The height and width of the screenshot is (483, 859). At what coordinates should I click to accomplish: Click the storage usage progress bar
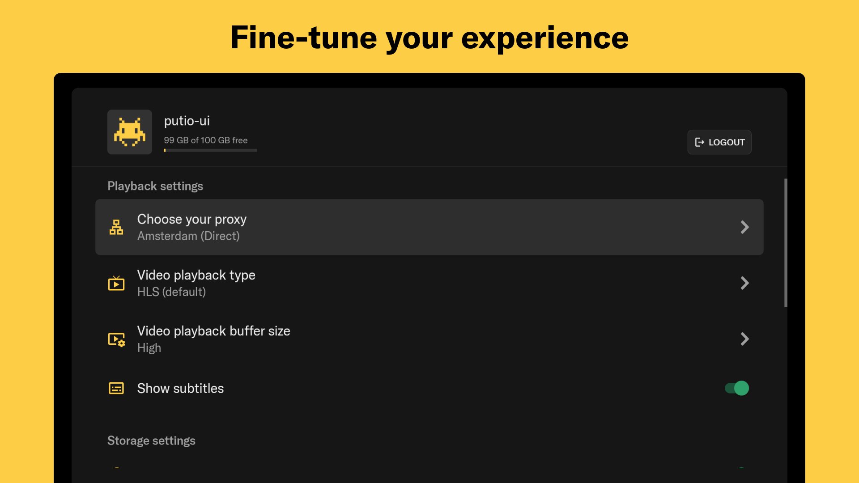210,150
